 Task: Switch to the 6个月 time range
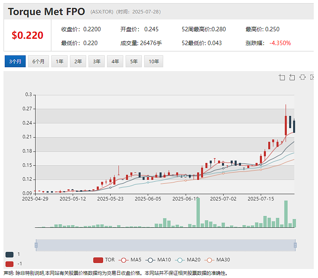(38, 61)
